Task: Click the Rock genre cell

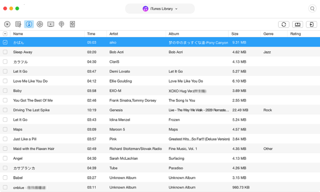Action: coord(267,110)
